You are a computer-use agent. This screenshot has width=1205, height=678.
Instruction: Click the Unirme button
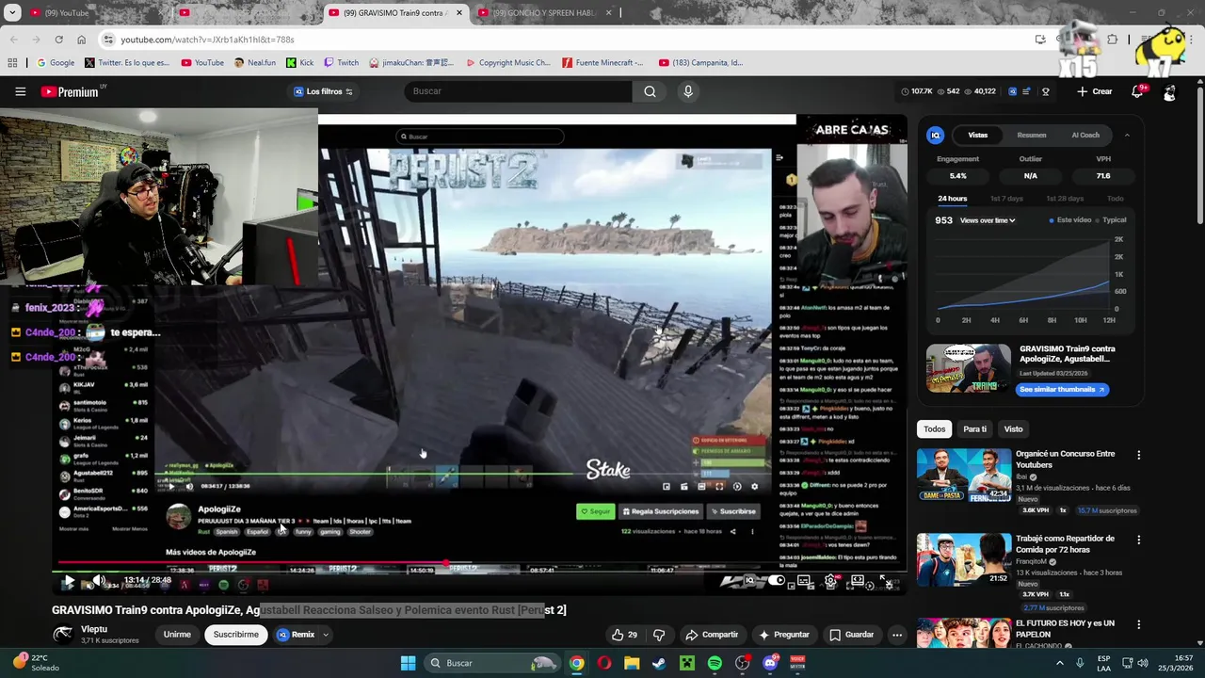177,635
